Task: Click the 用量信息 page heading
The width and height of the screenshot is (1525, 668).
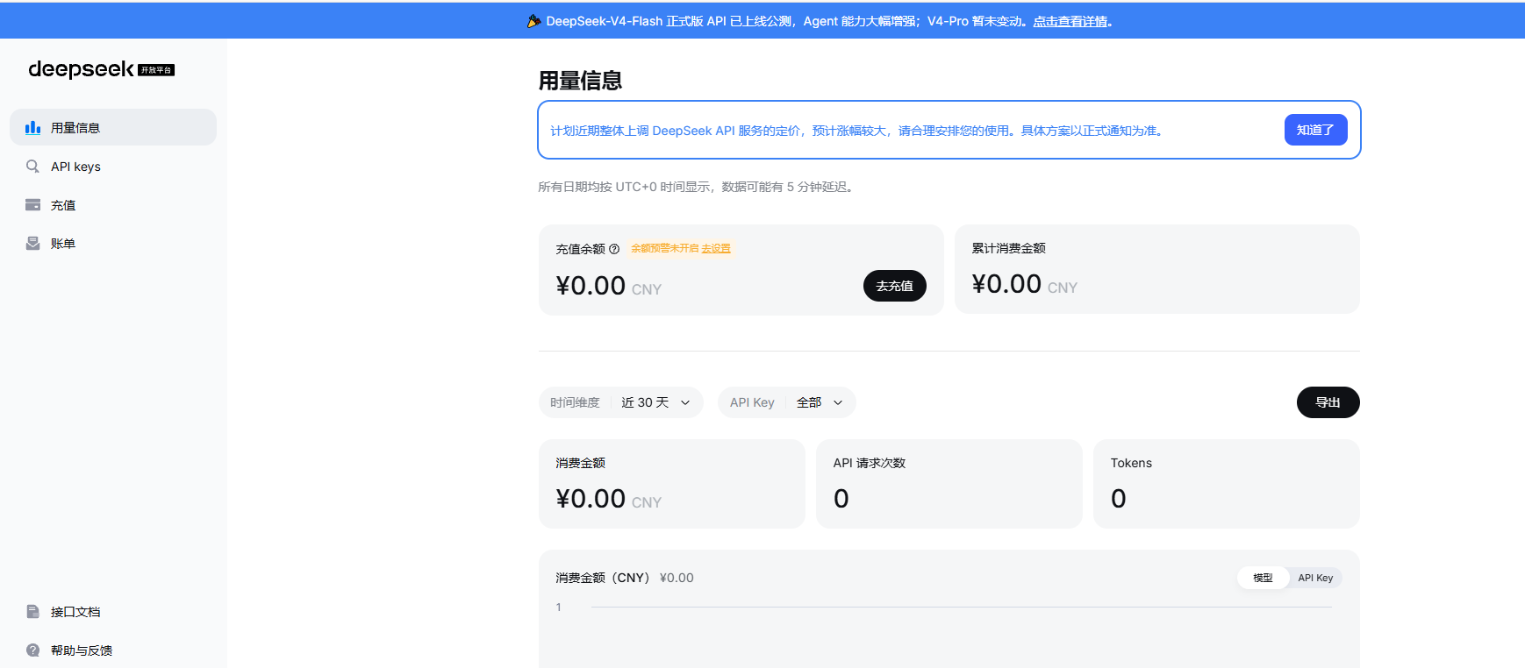Action: [x=580, y=81]
